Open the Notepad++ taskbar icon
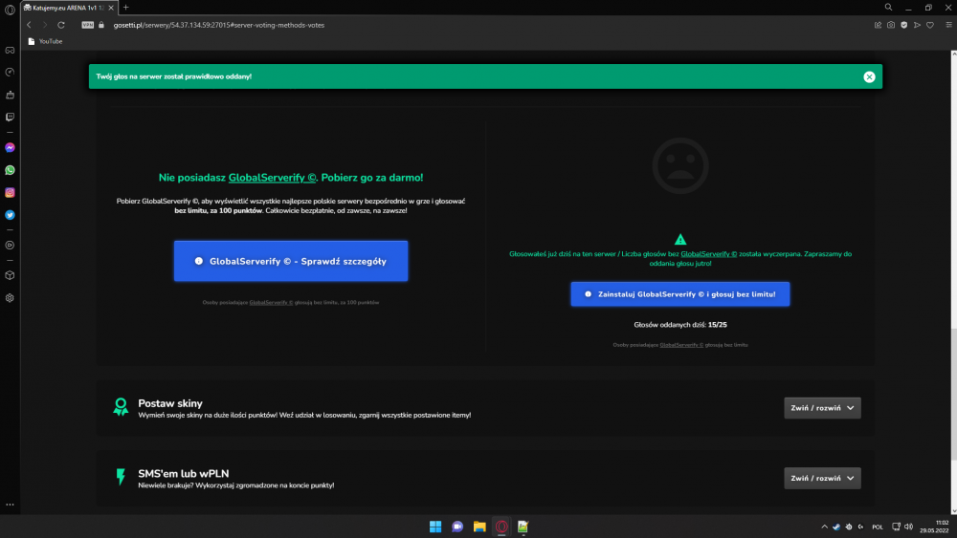Image resolution: width=957 pixels, height=538 pixels. pyautogui.click(x=523, y=527)
